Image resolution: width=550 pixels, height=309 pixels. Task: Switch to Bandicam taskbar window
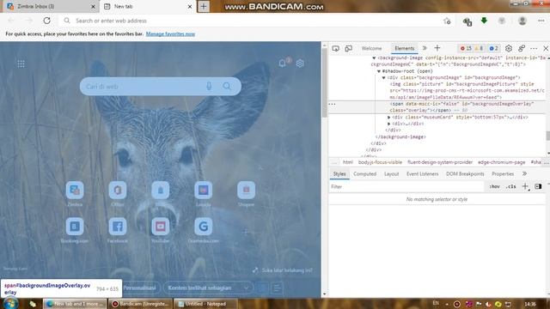pos(140,304)
